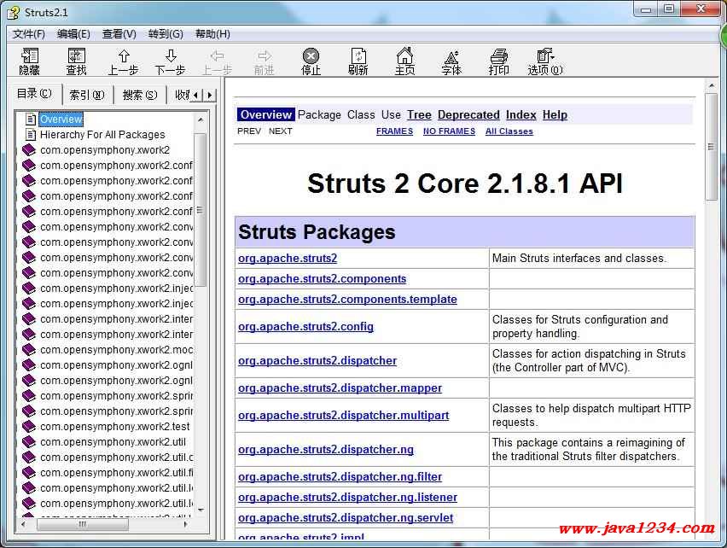Click the All Classes link

509,131
